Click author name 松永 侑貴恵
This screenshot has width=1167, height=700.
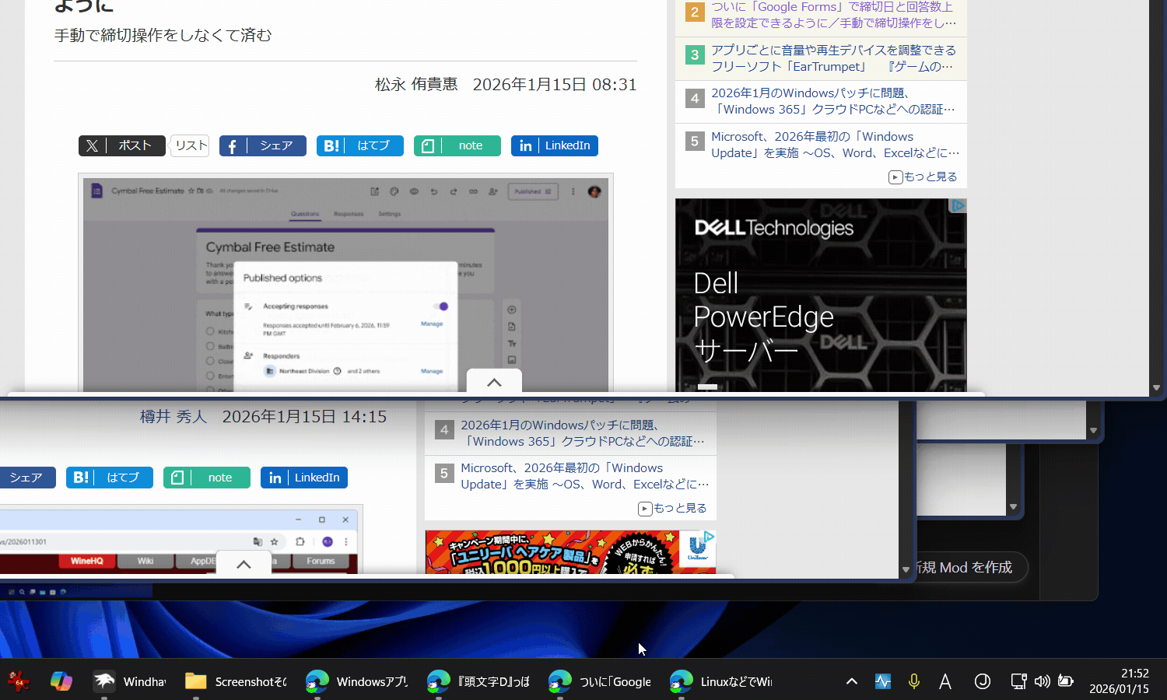coord(416,84)
